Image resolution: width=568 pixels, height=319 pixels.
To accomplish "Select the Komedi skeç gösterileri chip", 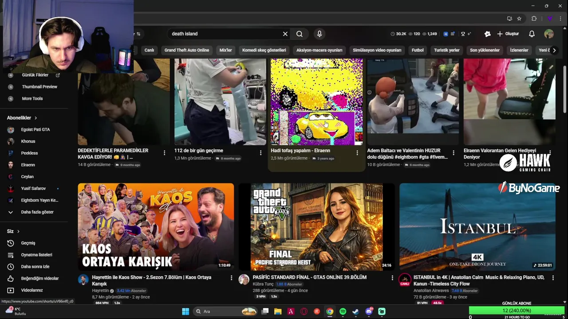I will coord(264,50).
